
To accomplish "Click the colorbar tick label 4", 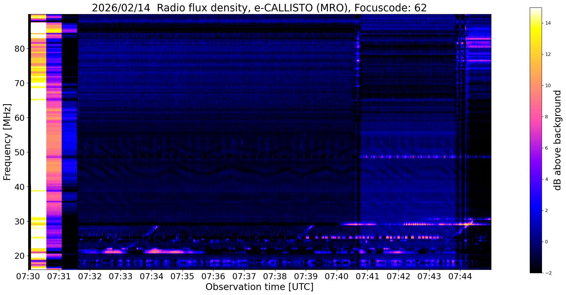I will pyautogui.click(x=546, y=179).
